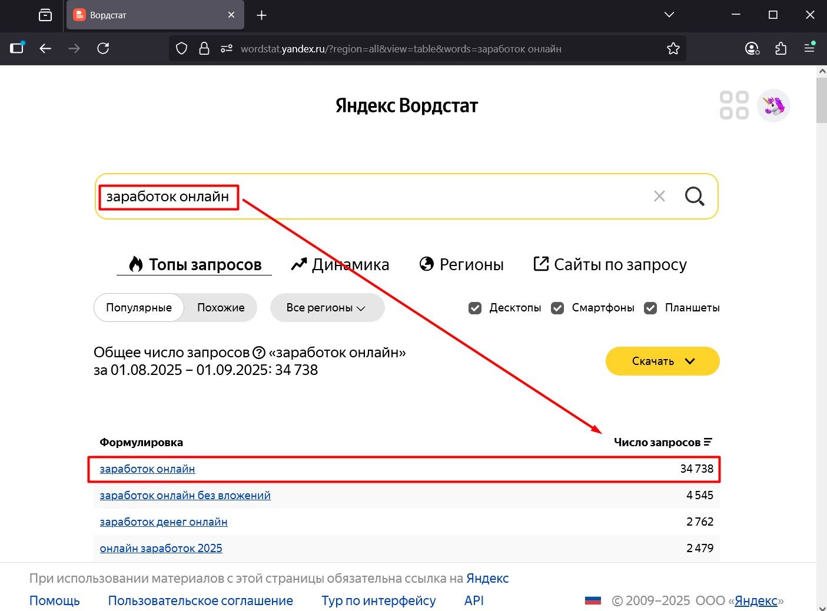Open the заработок онлайн без вложений link
Screen dimensions: 827x611
pyautogui.click(x=185, y=495)
